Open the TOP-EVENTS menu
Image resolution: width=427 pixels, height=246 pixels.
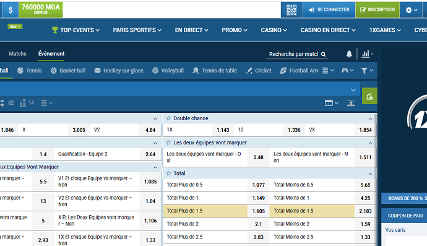[x=75, y=30]
